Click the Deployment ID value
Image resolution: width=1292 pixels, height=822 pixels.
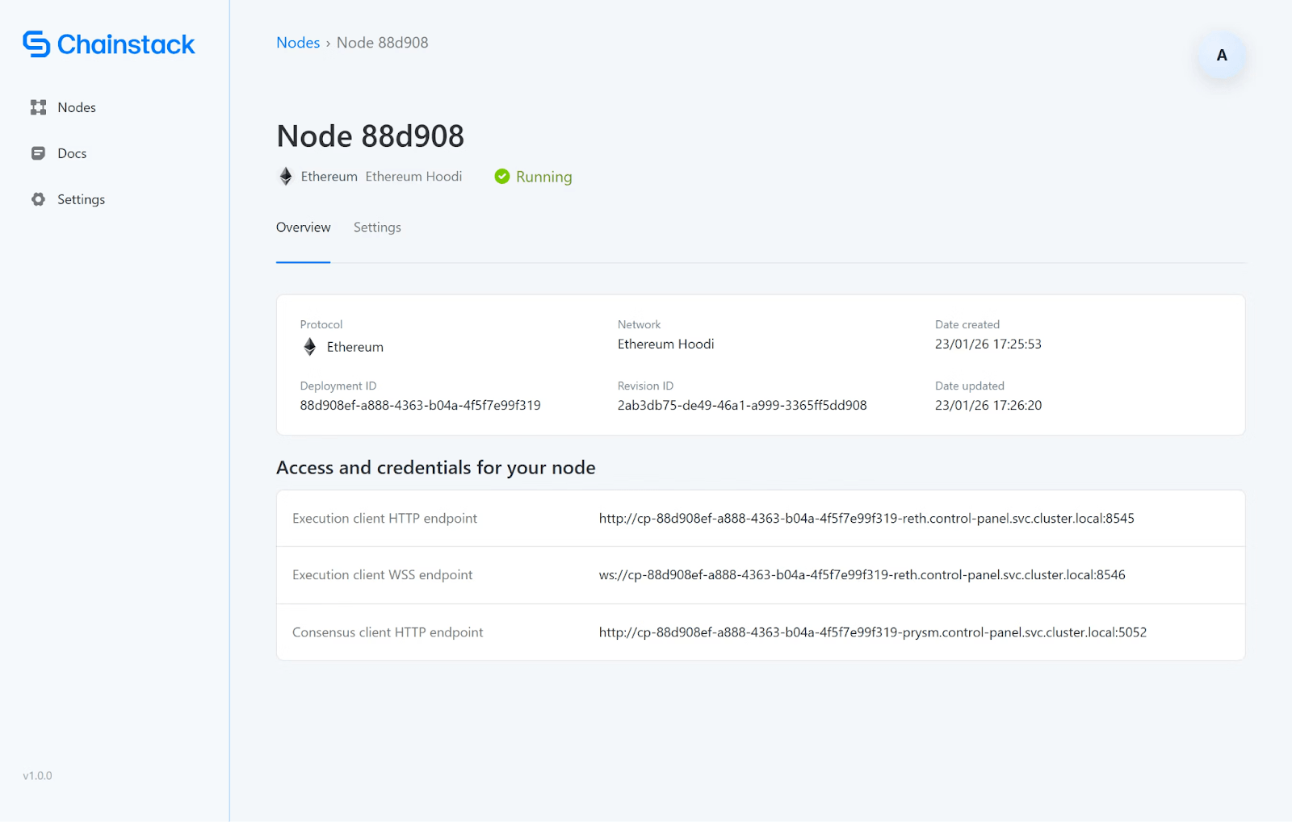tap(420, 406)
